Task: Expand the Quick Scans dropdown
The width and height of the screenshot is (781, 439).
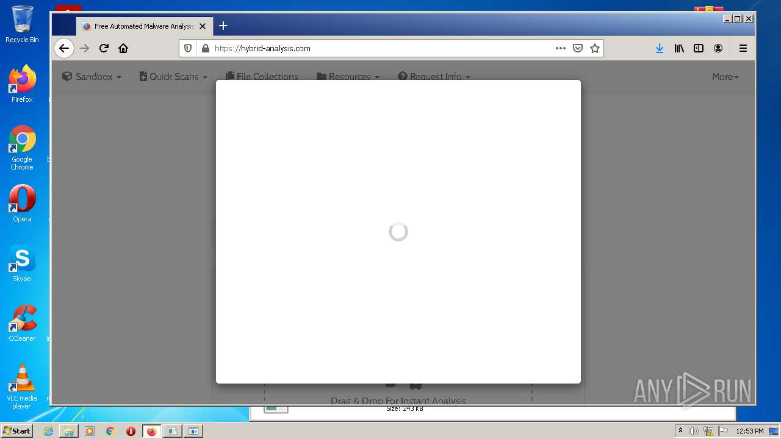Action: coord(173,76)
